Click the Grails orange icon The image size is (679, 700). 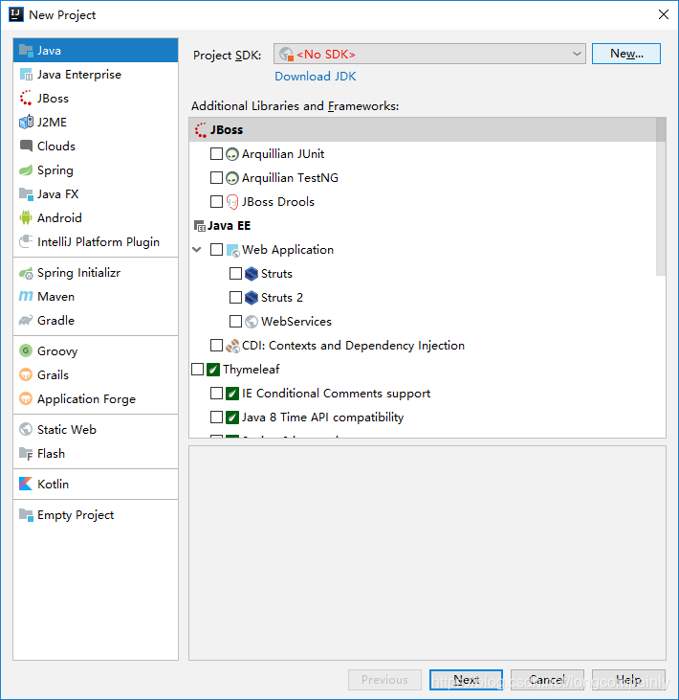26,375
